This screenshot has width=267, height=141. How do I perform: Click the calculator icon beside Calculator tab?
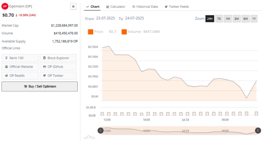107,7
